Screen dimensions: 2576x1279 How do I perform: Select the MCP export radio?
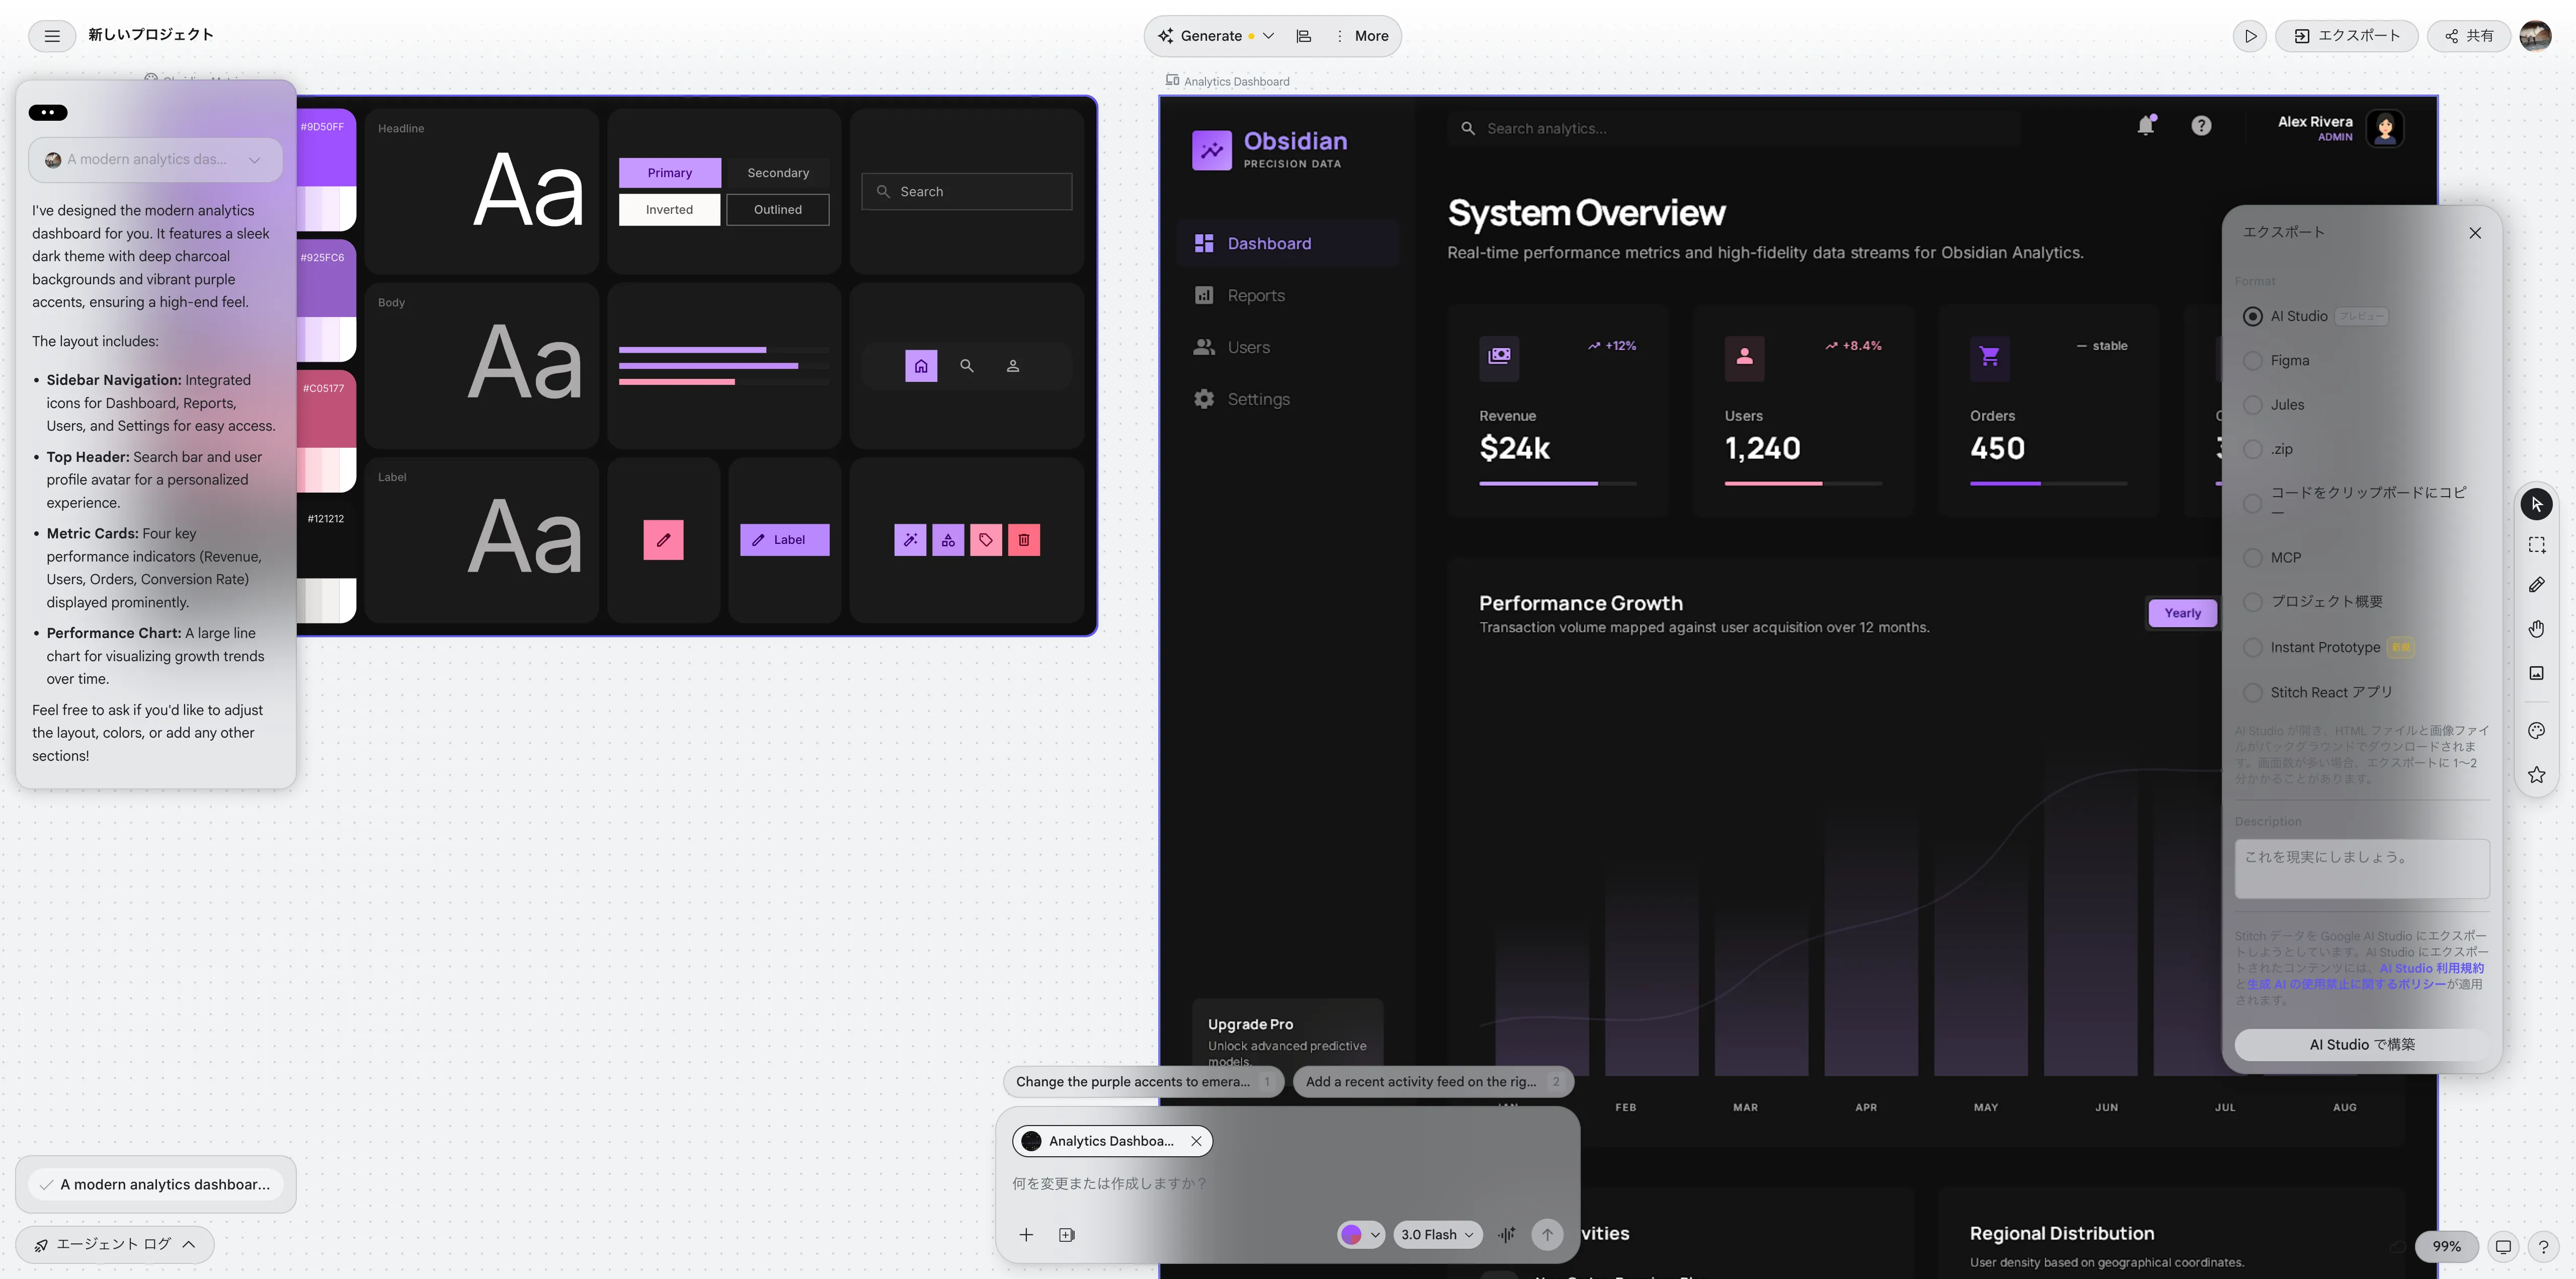pos(2253,558)
